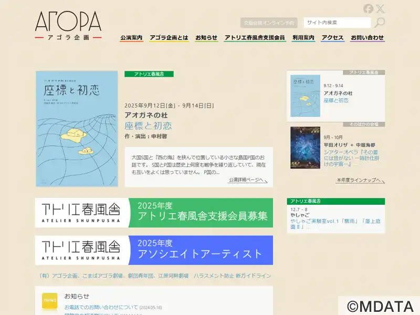Image resolution: width=420 pixels, height=315 pixels.
Task: Click the green アトリエ春風舎 sidebar header
Action: click(336, 201)
